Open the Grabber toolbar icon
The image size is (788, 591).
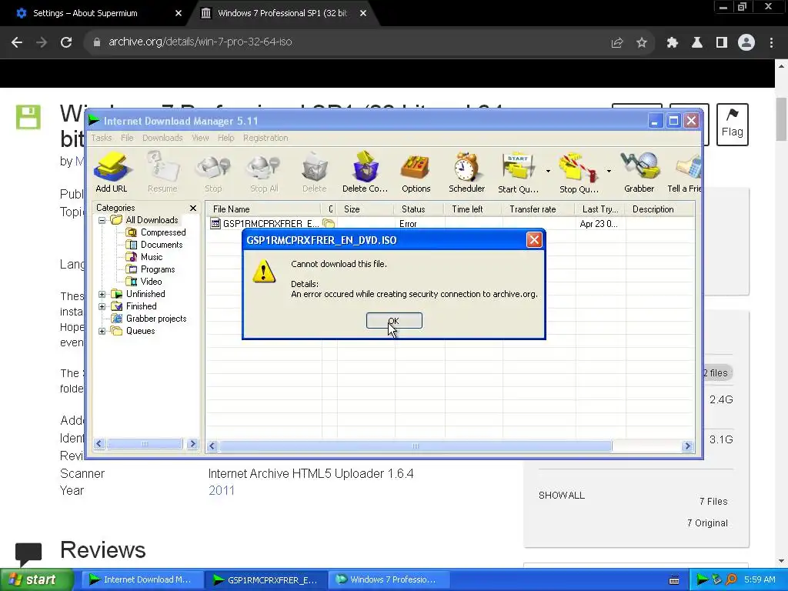pos(639,172)
